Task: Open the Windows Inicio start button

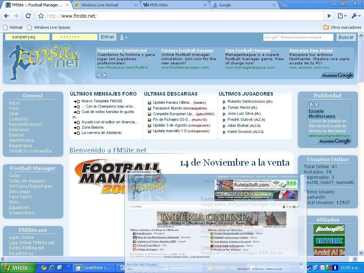Action: 18,268
